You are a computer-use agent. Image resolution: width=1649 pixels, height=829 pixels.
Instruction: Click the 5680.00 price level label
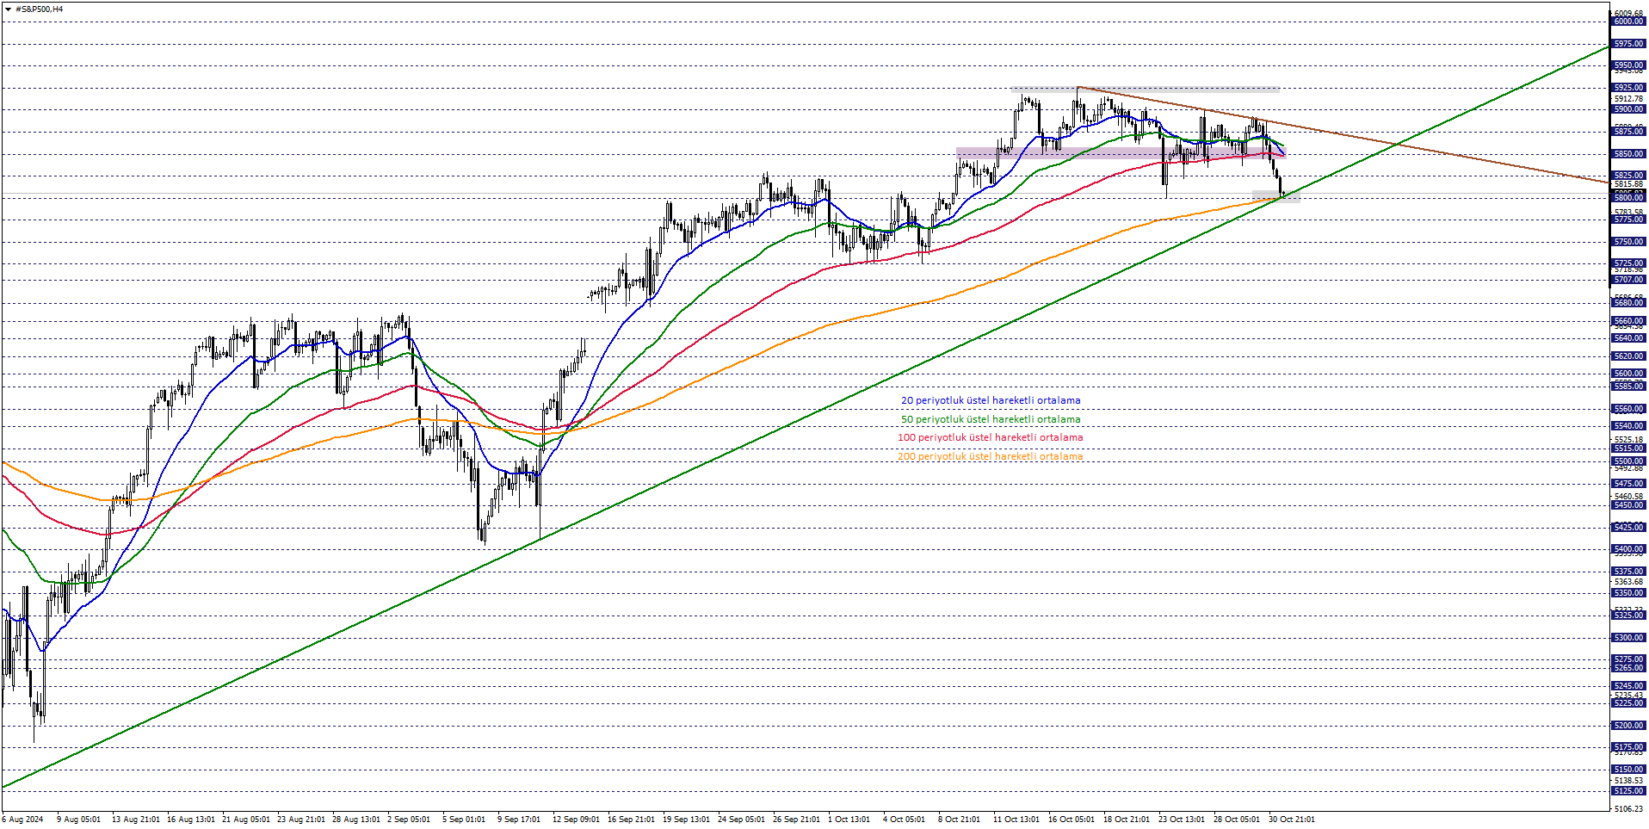tap(1628, 303)
